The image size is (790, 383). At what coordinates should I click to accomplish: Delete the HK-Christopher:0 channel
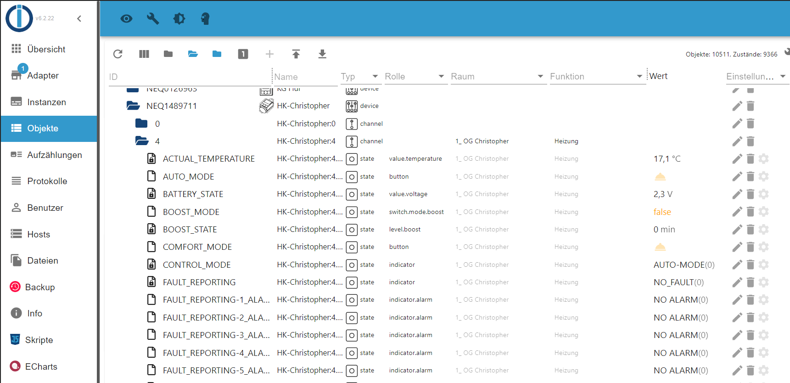751,124
